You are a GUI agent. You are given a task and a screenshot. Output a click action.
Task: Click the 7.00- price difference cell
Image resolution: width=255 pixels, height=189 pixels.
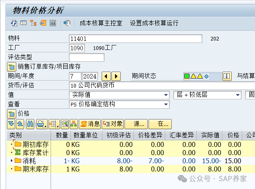(x=156, y=161)
